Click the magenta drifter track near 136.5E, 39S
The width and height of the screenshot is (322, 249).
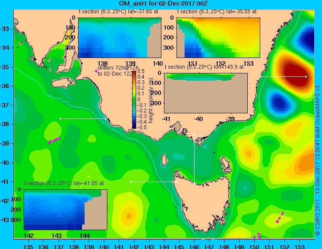pyautogui.click(x=54, y=140)
